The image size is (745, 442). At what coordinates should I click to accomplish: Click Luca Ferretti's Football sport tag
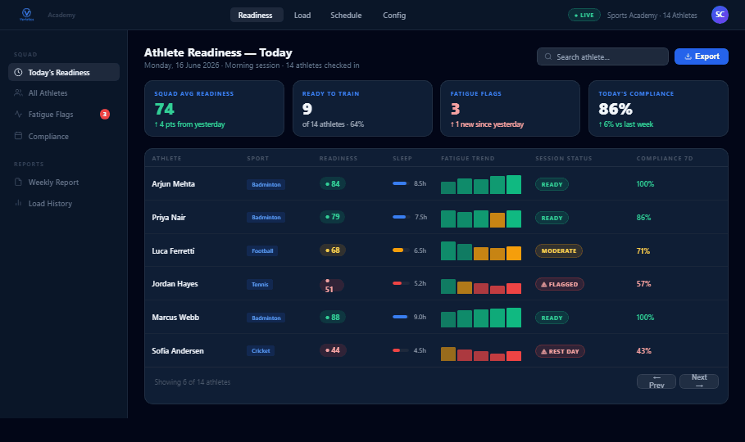click(262, 250)
